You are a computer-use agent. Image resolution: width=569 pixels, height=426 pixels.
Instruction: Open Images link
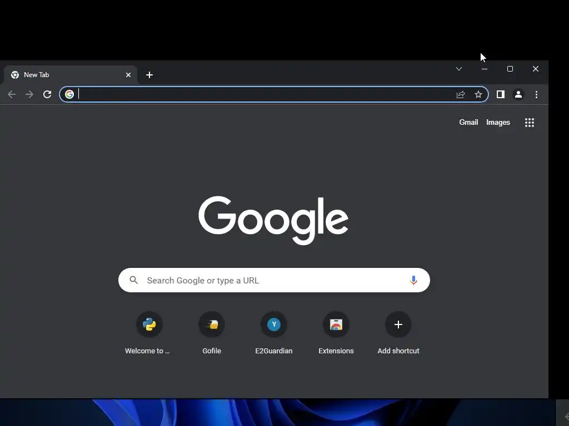click(498, 123)
